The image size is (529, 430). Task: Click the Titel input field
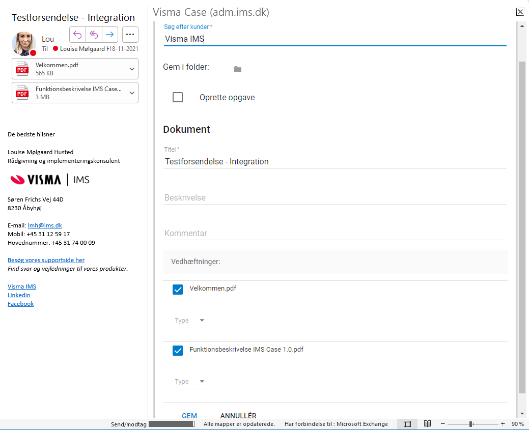pyautogui.click(x=335, y=161)
